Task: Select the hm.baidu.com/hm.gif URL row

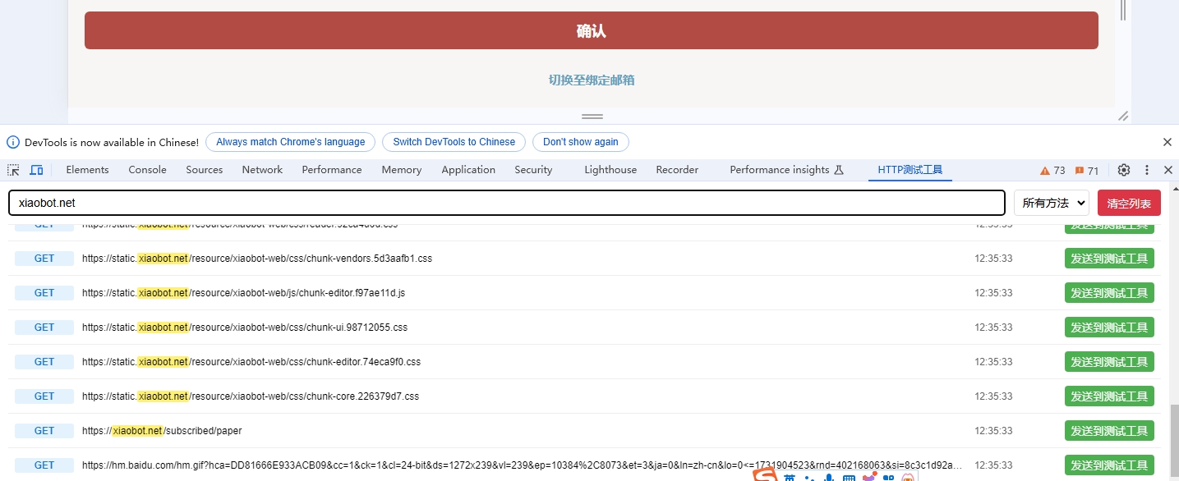Action: pos(523,465)
